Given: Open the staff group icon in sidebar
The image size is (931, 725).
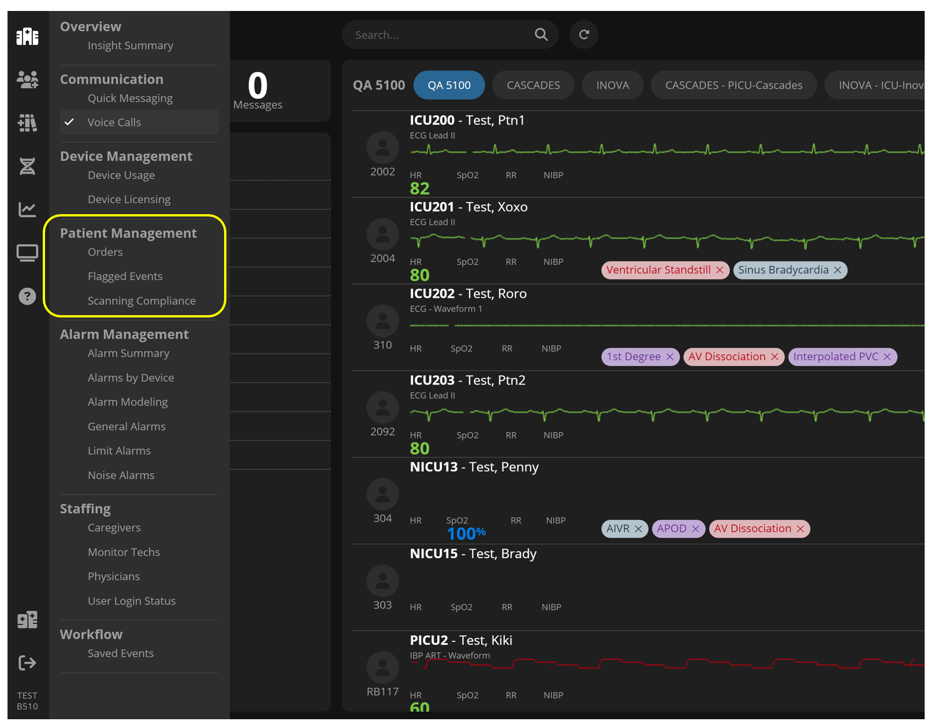Looking at the screenshot, I should 27,80.
